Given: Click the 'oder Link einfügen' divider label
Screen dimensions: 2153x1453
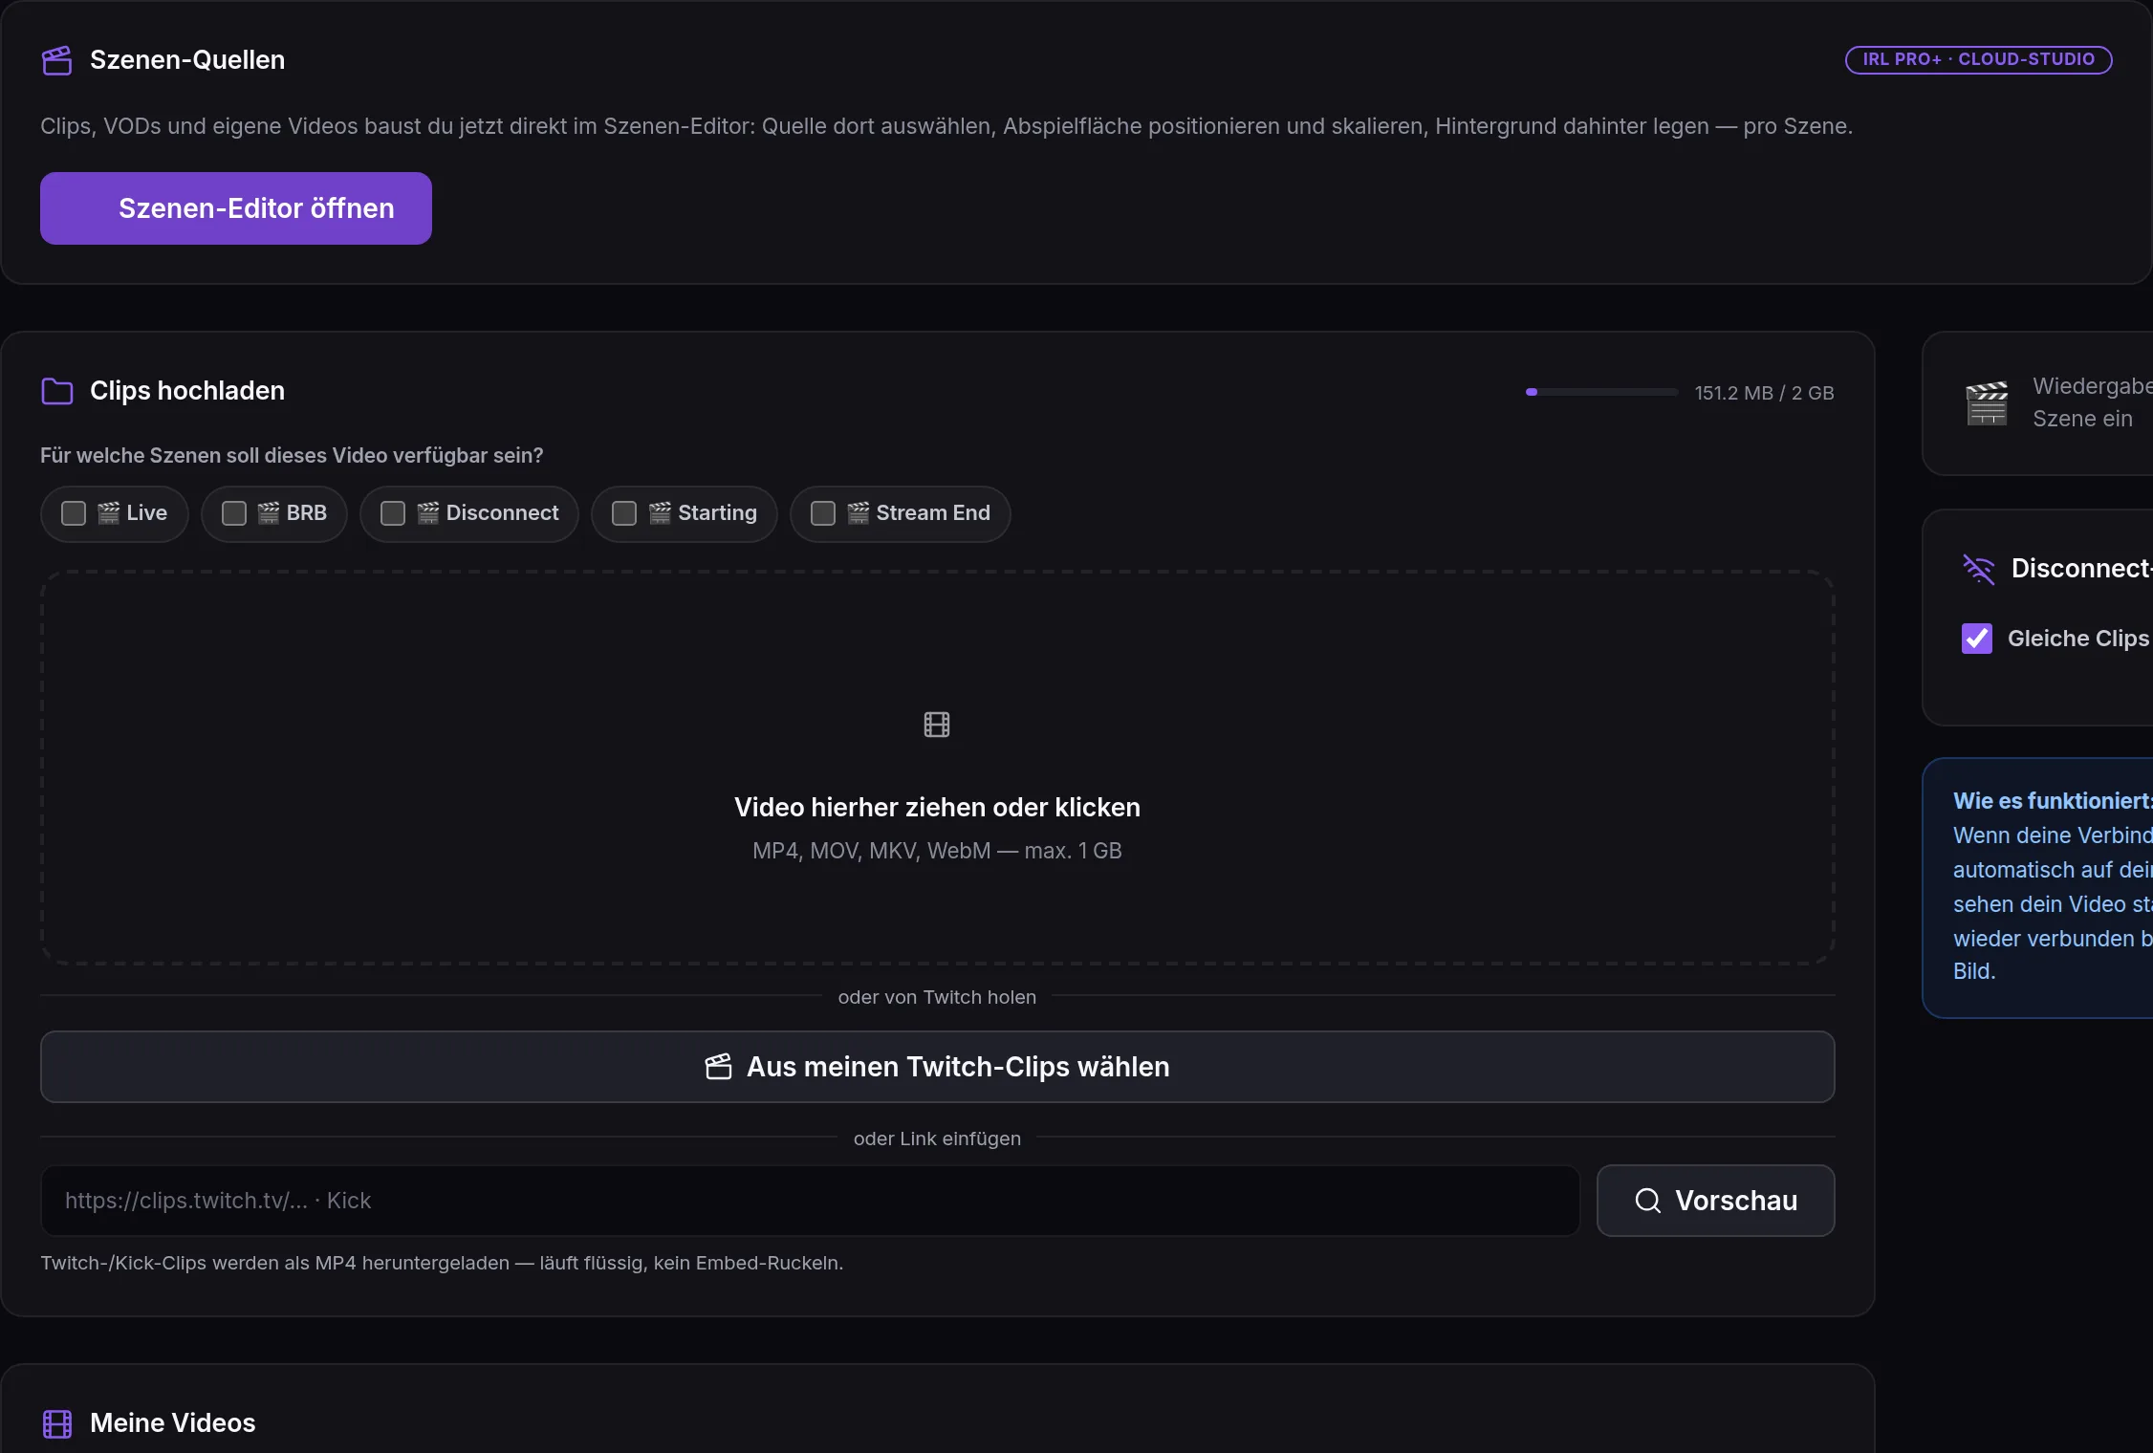Looking at the screenshot, I should coord(937,1139).
